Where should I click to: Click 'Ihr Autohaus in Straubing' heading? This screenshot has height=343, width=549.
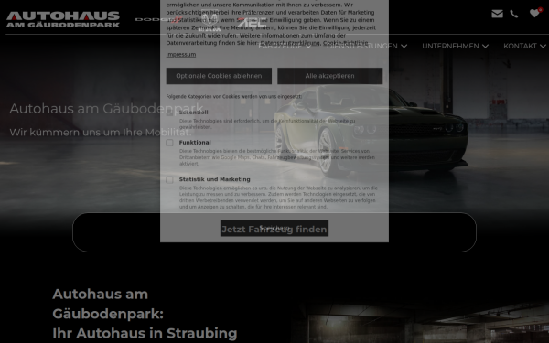145,333
